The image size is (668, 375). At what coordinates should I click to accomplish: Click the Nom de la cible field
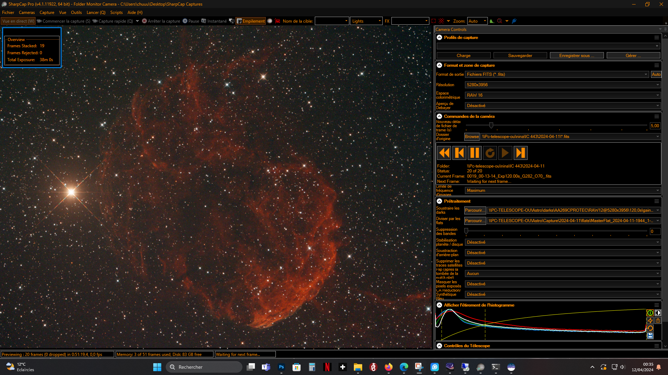pyautogui.click(x=332, y=21)
